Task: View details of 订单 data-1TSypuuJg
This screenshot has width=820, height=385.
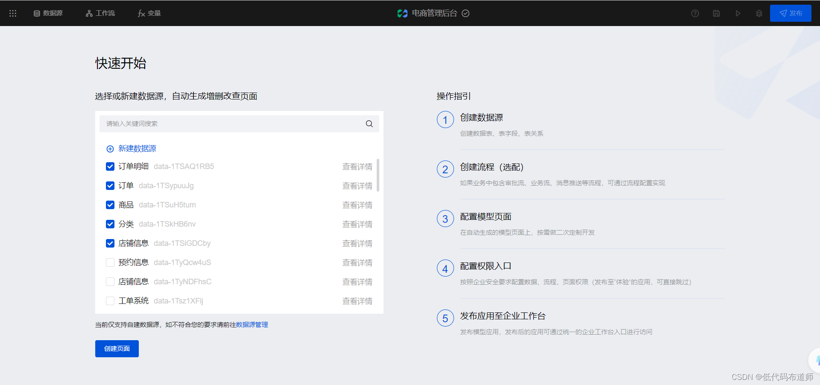Action: point(357,186)
